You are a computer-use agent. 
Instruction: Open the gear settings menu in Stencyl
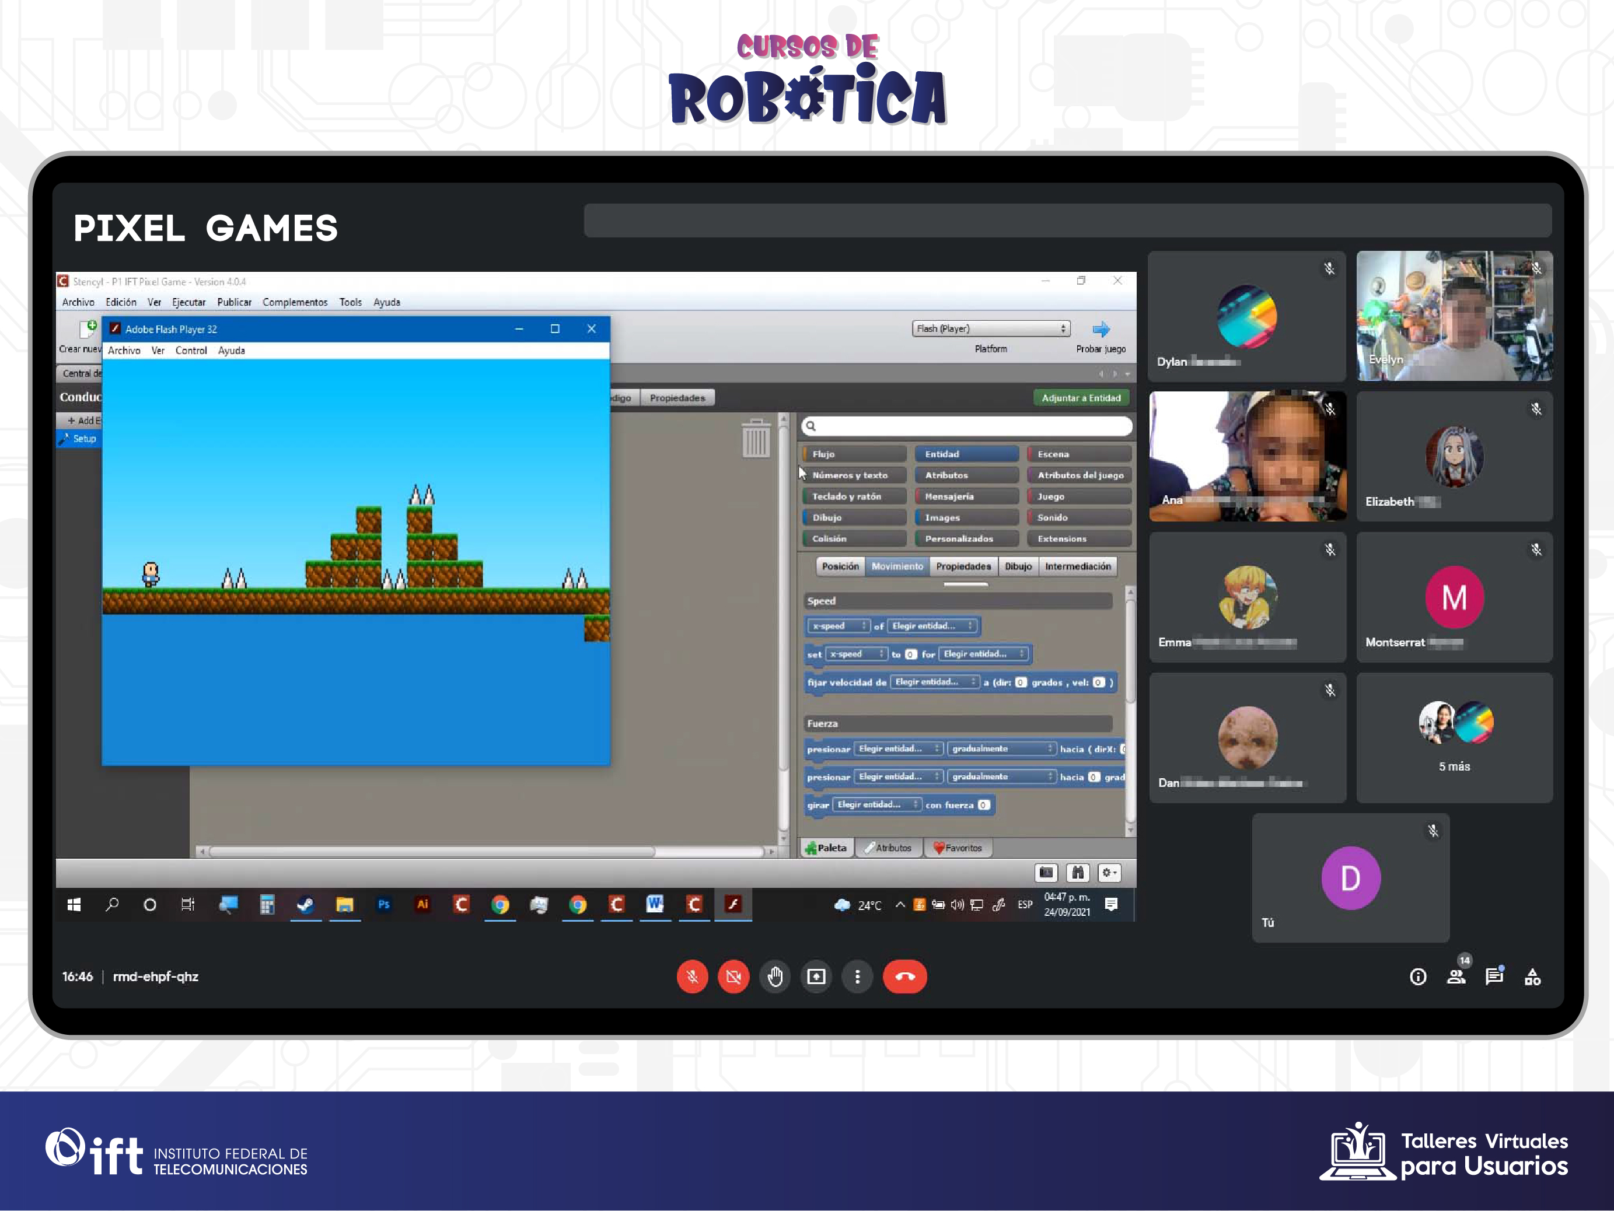coord(1109,873)
